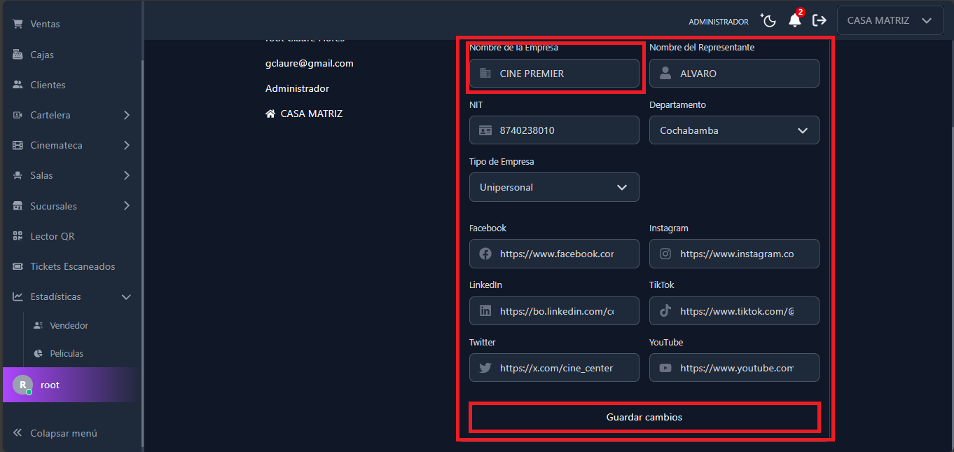Click the Clientes people icon
This screenshot has height=452, width=954.
click(x=18, y=85)
